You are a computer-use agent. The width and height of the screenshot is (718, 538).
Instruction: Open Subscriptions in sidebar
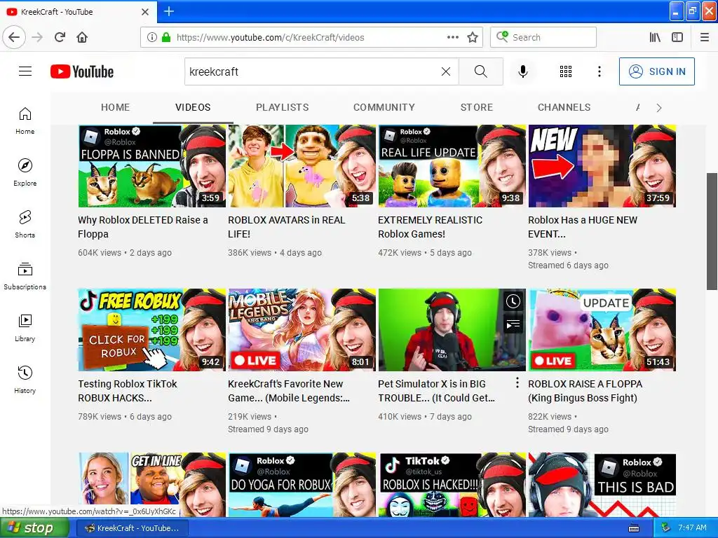[25, 276]
